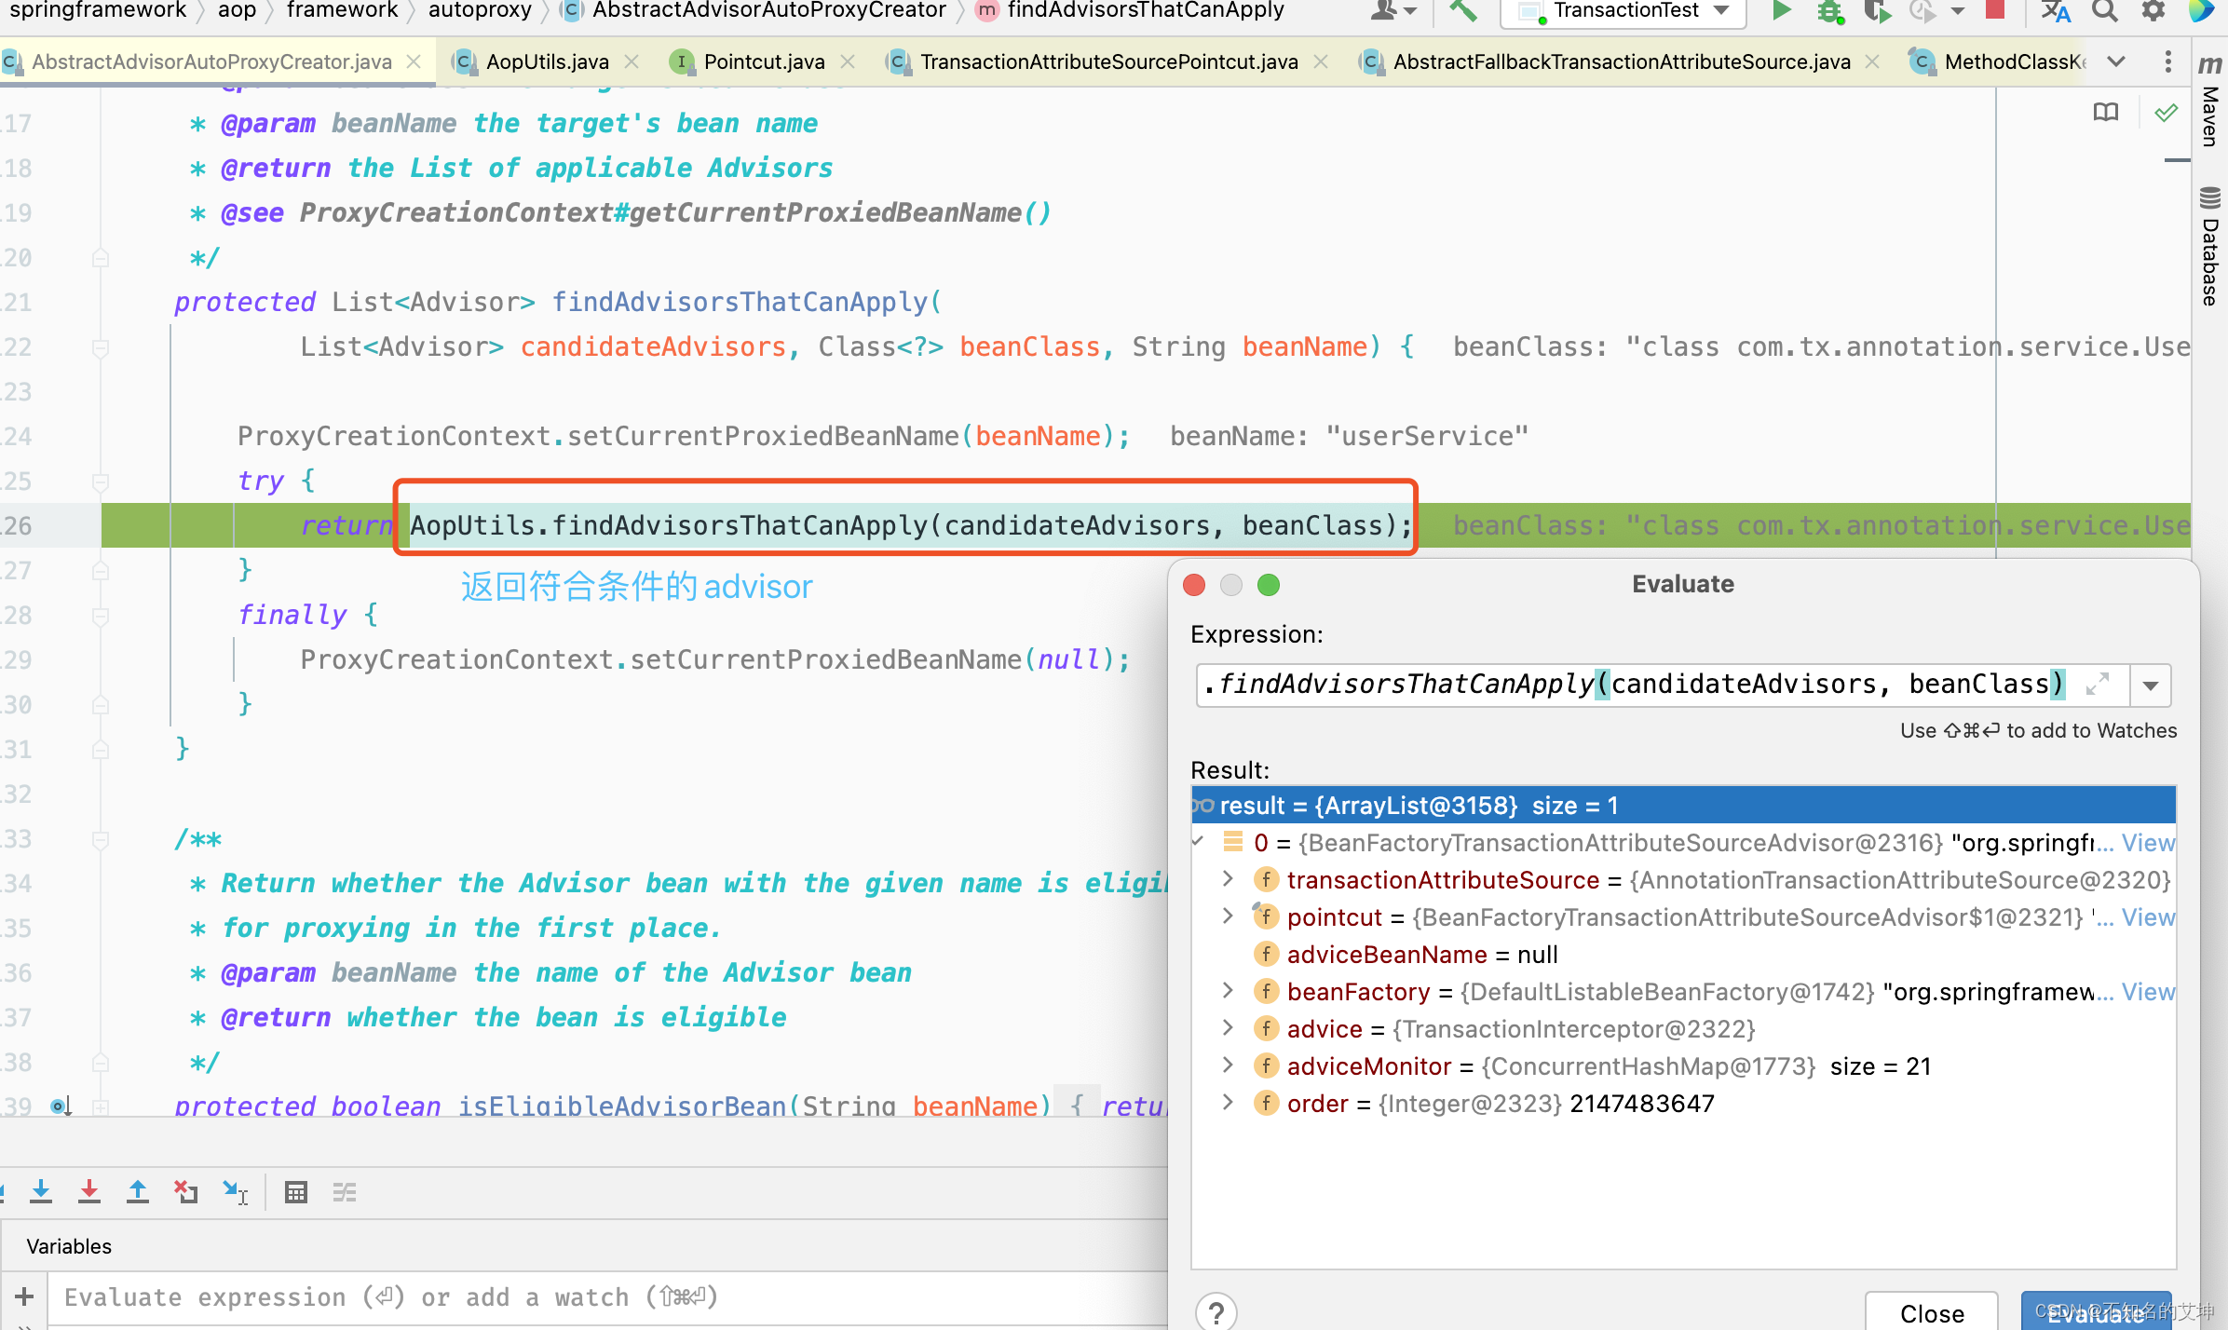This screenshot has height=1330, width=2228.
Task: Toggle BeanFactoryTransactionAttributeSourceAdvisor checkbox
Action: [x=1201, y=842]
